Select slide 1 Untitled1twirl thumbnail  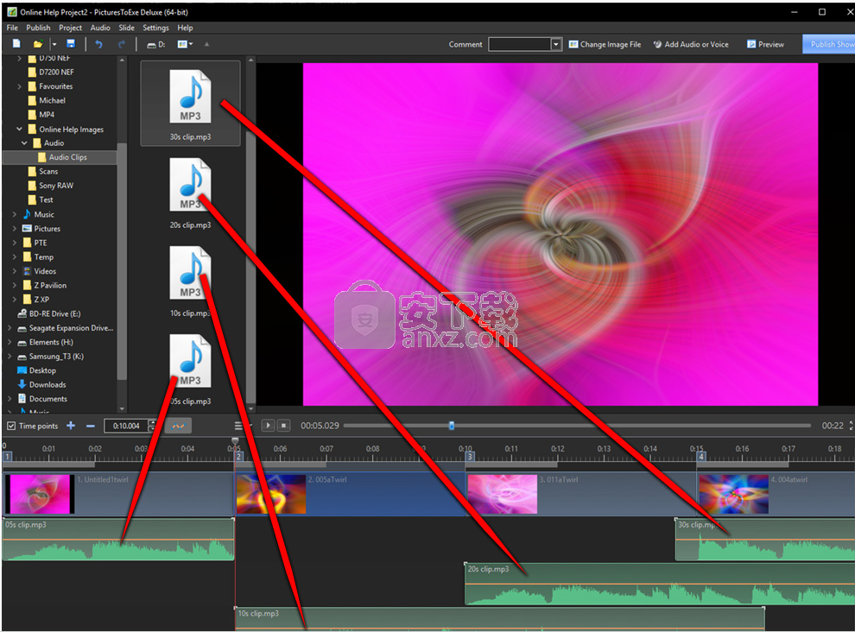point(39,494)
